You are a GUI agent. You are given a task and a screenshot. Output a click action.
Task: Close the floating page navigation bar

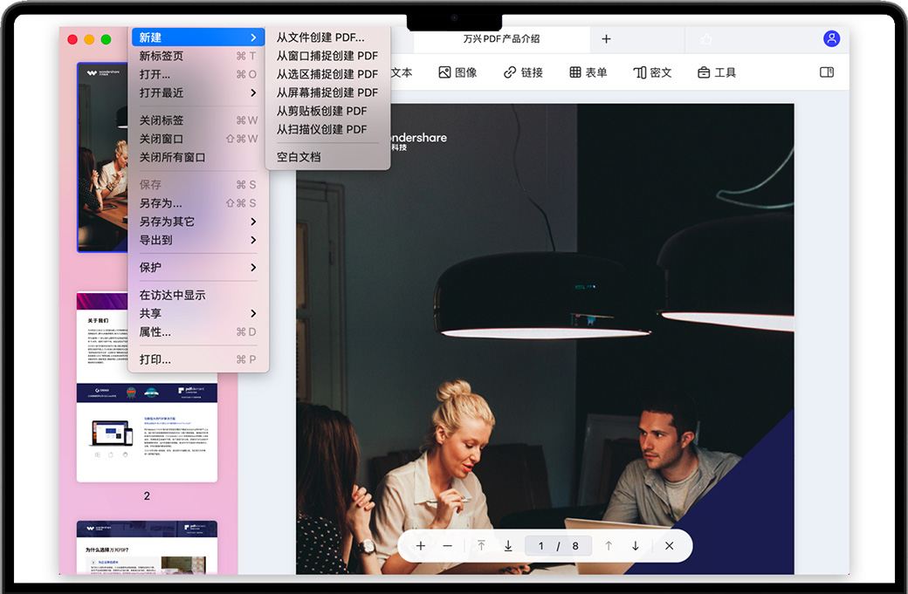coord(669,546)
